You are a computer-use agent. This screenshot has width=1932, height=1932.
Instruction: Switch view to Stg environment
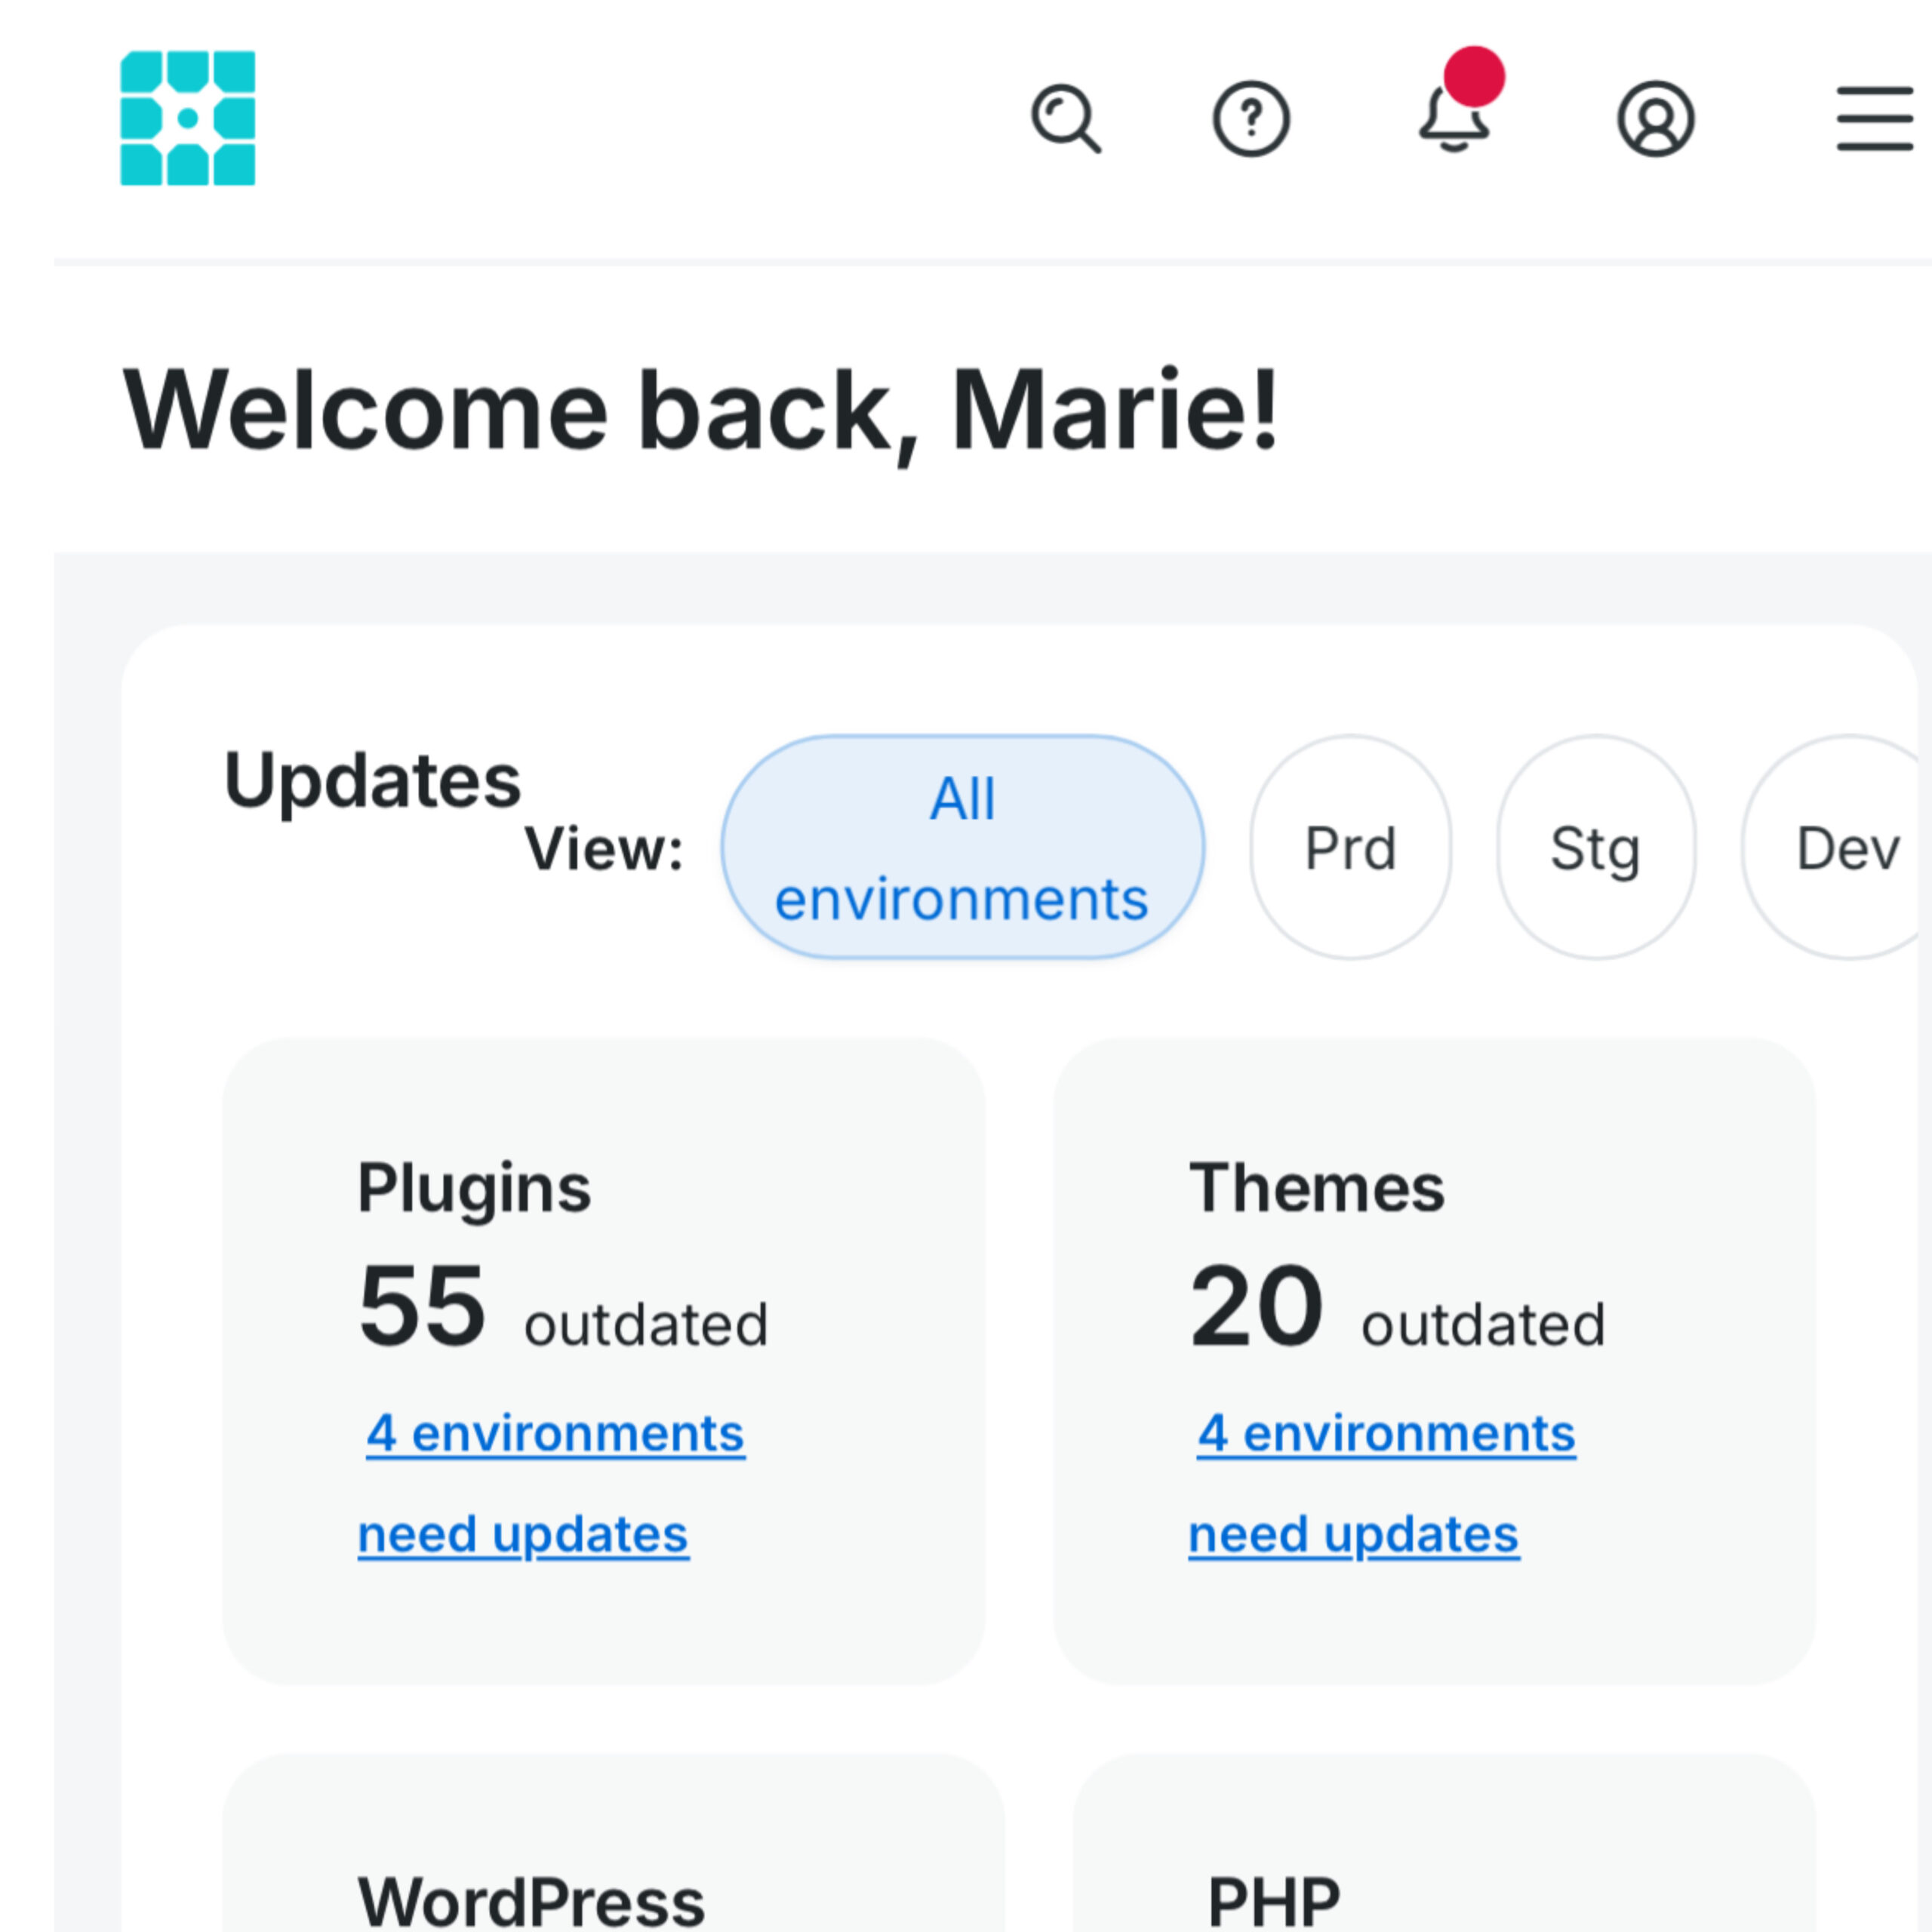click(x=1596, y=847)
